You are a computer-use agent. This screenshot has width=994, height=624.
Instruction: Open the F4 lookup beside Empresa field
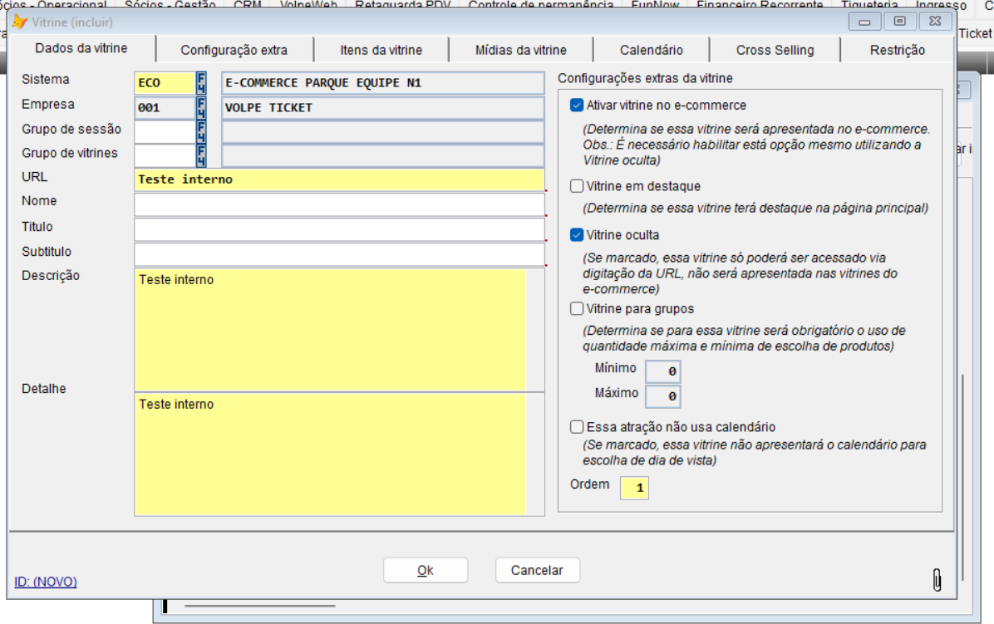pos(201,108)
